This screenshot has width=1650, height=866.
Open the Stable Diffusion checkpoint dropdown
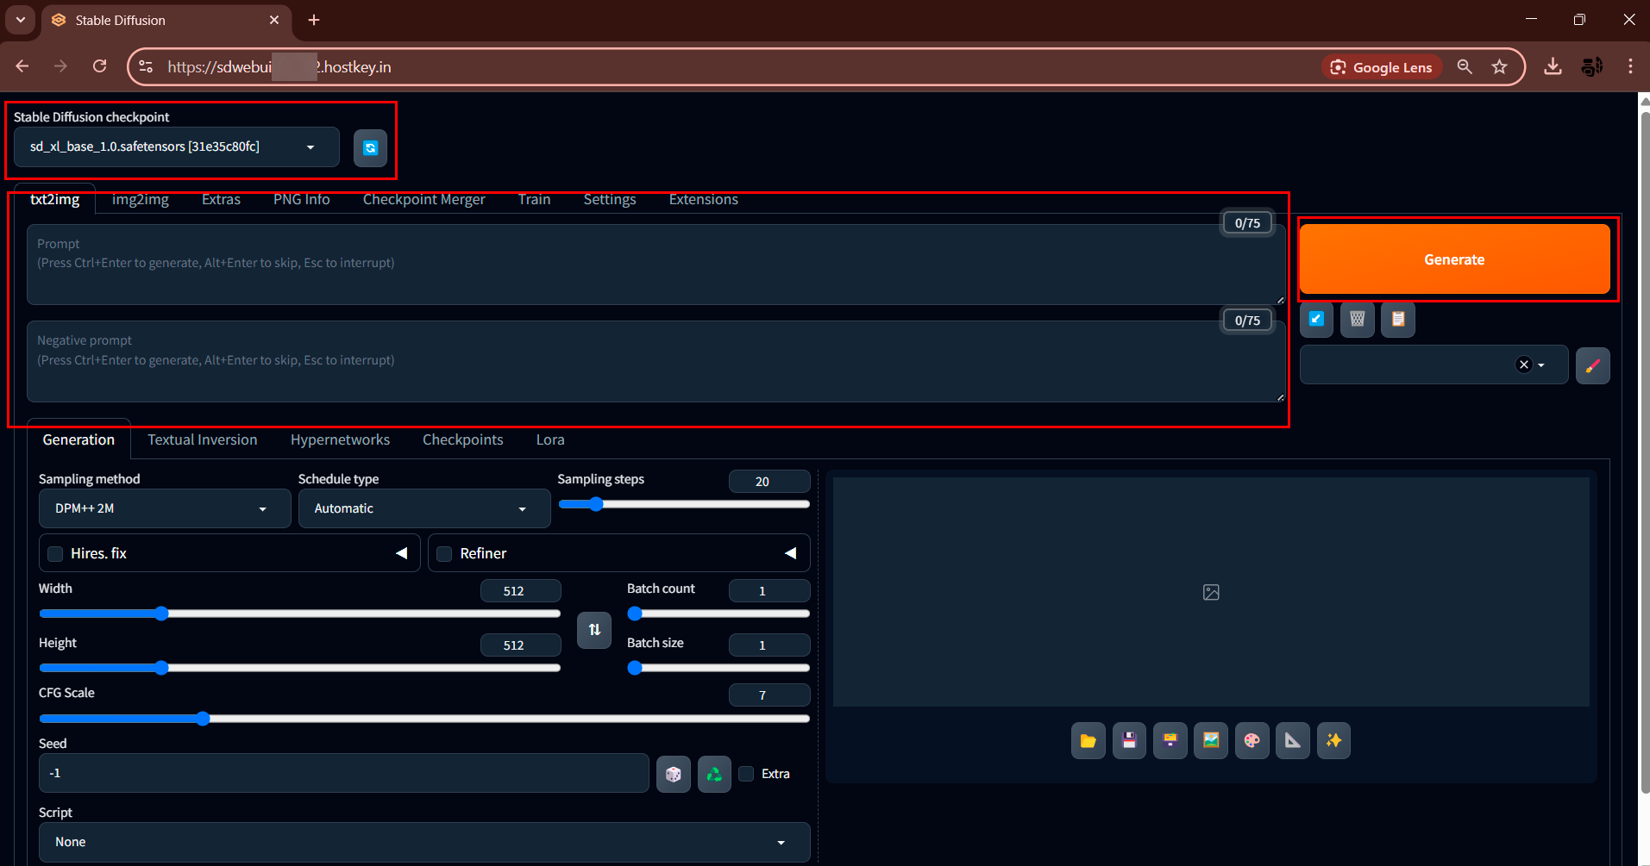[x=176, y=147]
